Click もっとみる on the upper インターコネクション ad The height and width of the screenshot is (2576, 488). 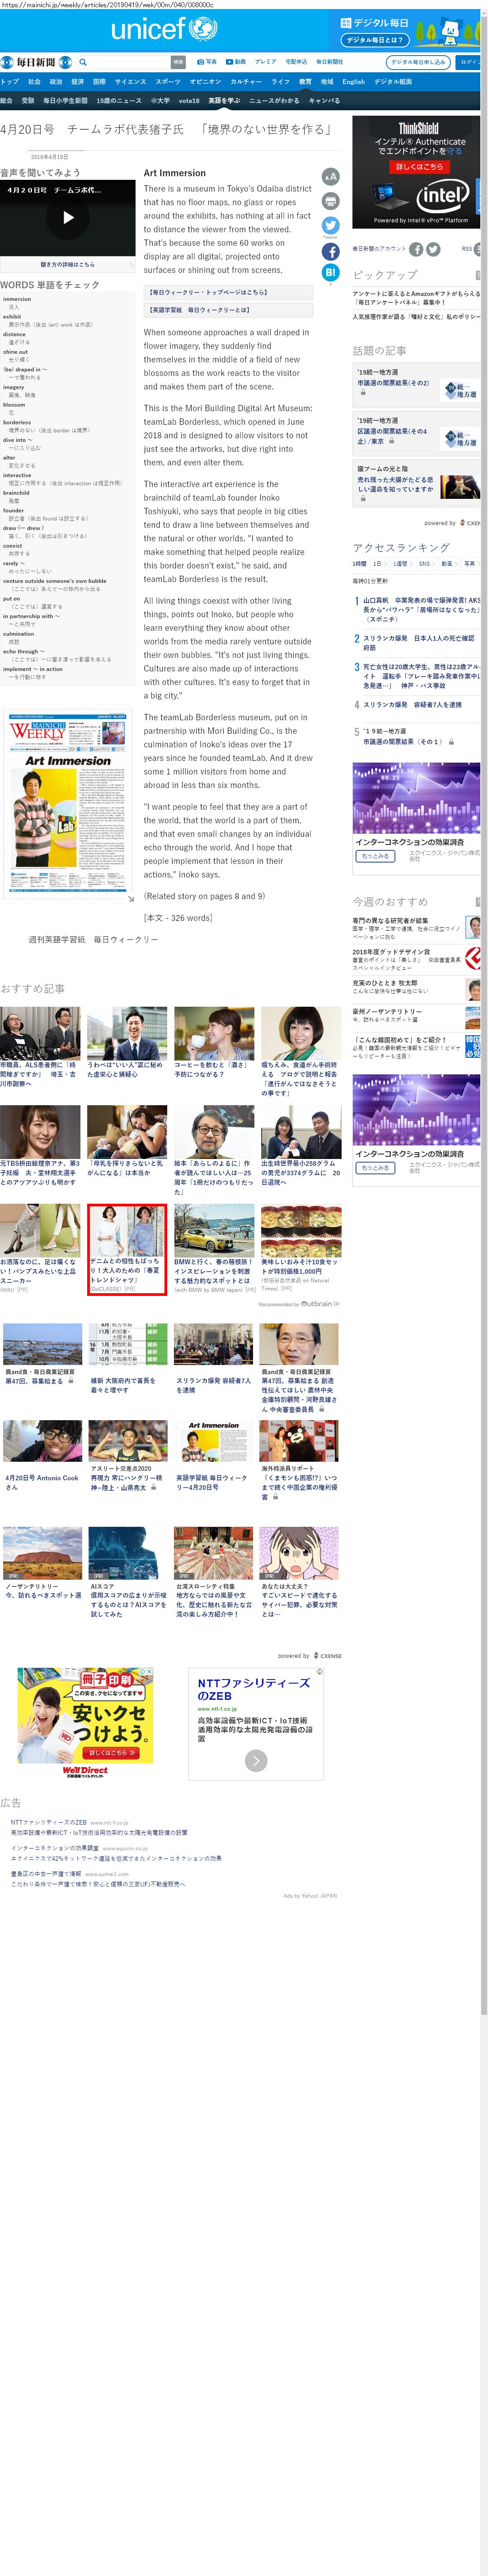[x=375, y=856]
